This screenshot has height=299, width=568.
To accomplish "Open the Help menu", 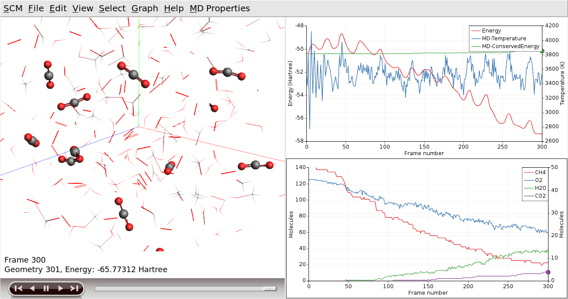I will pos(174,8).
